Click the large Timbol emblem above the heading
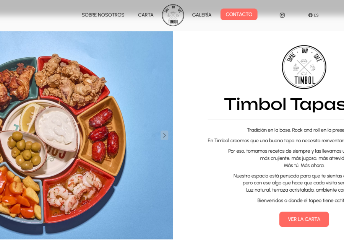This screenshot has height=241, width=344. 304,67
